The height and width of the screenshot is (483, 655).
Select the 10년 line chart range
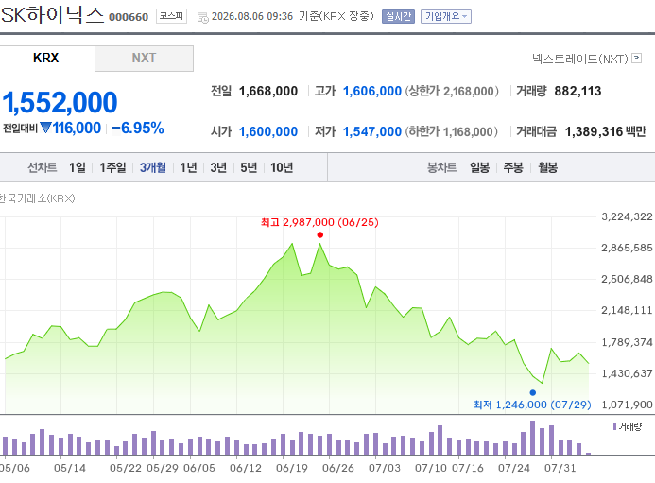(282, 167)
